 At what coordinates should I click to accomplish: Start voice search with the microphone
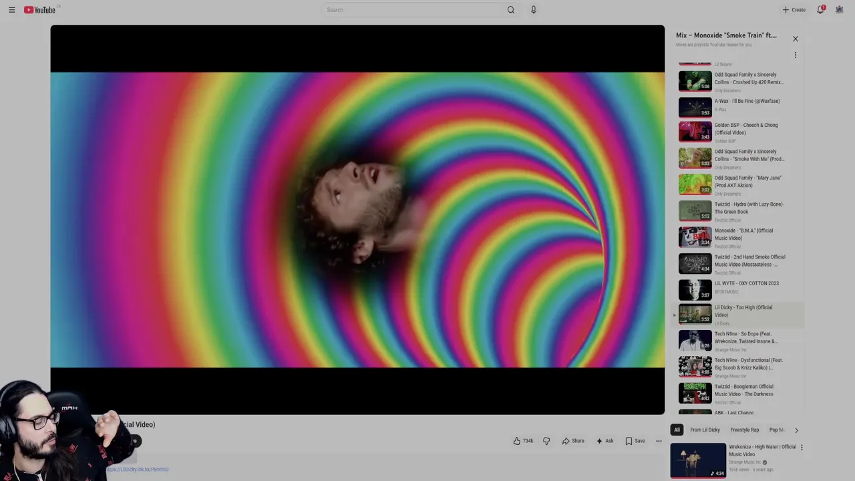click(x=533, y=10)
